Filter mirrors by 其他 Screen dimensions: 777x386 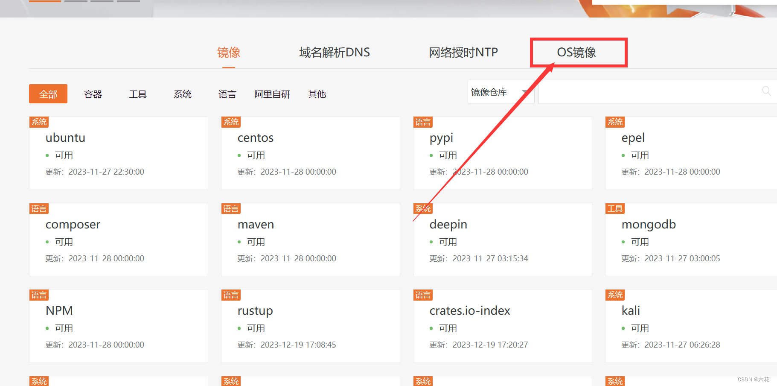tap(317, 94)
